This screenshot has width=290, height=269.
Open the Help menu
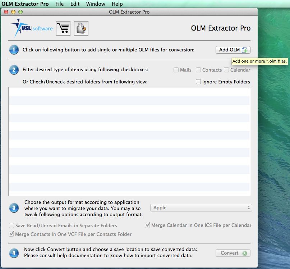(117, 4)
